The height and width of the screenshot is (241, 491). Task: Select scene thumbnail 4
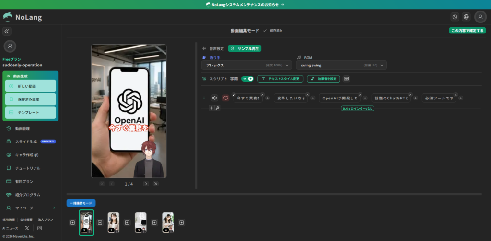(168, 222)
